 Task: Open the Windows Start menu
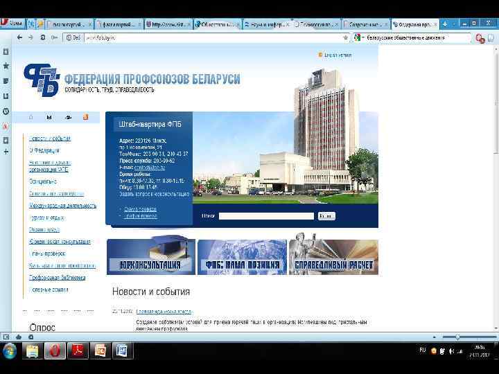click(9, 351)
